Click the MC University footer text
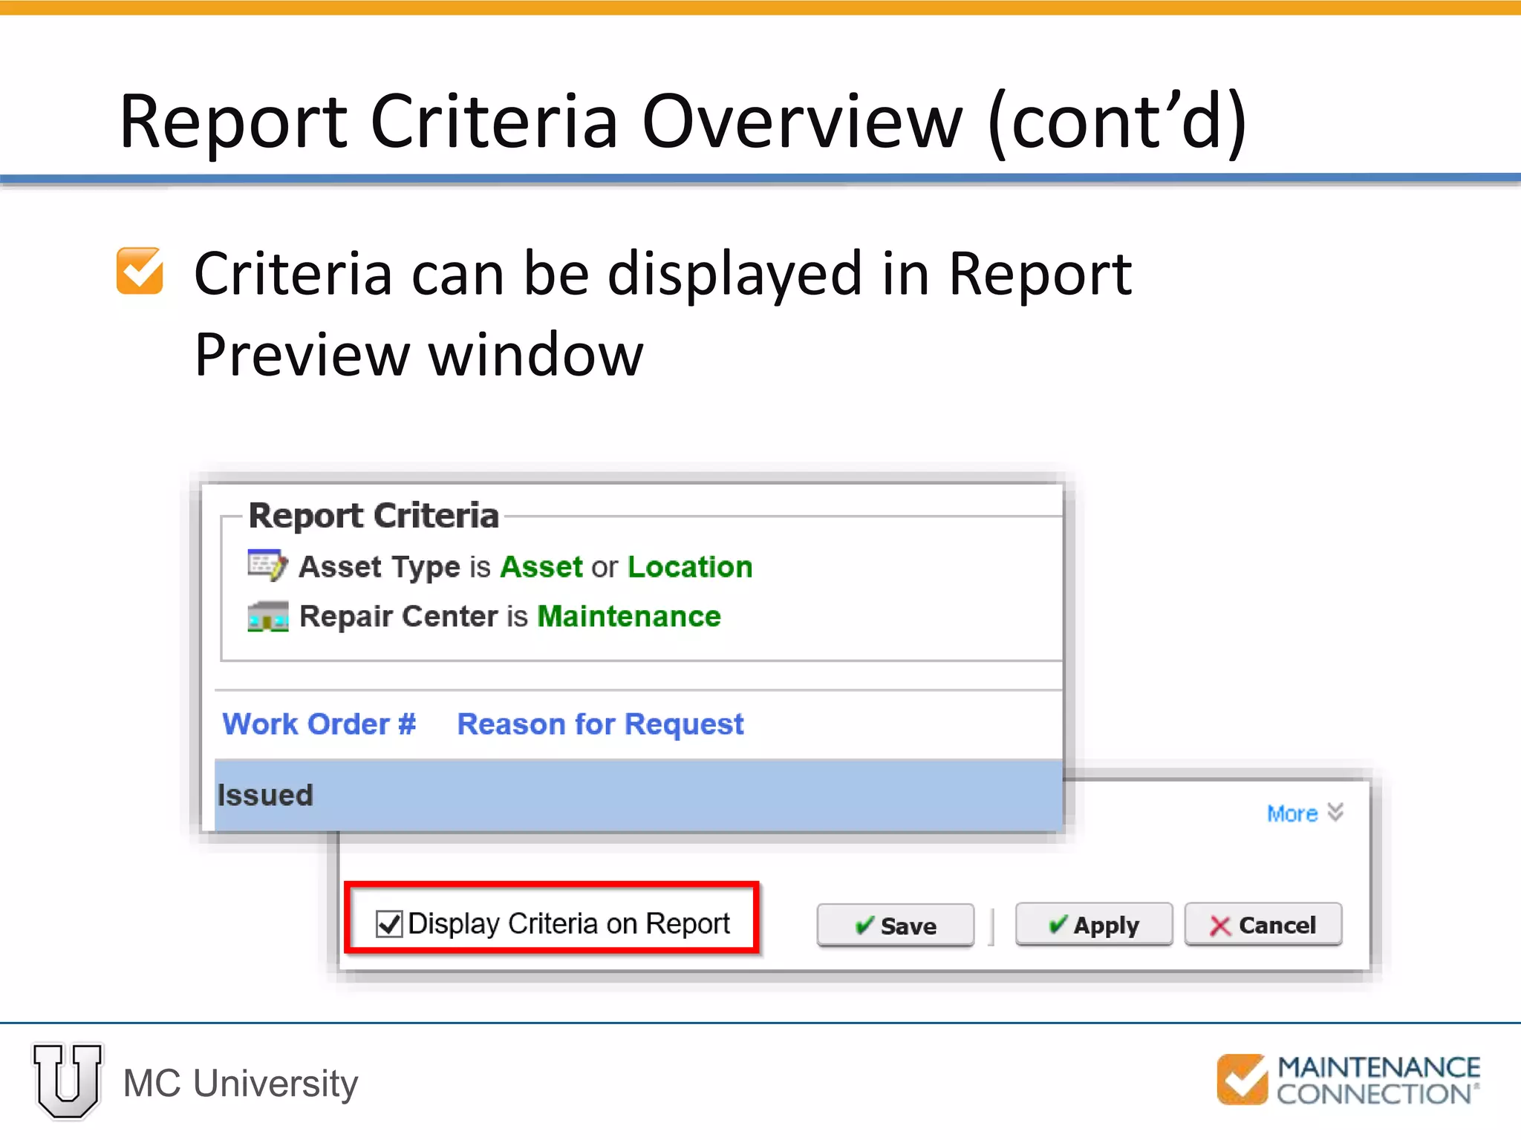Screen dimensions: 1521x1140 pyautogui.click(x=241, y=1083)
